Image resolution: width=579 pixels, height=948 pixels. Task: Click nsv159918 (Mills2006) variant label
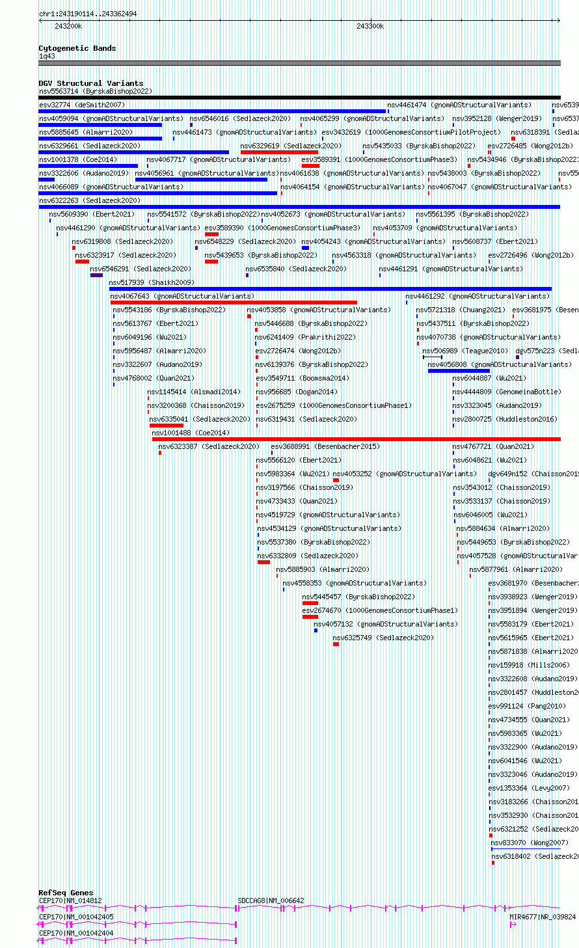coord(529,665)
